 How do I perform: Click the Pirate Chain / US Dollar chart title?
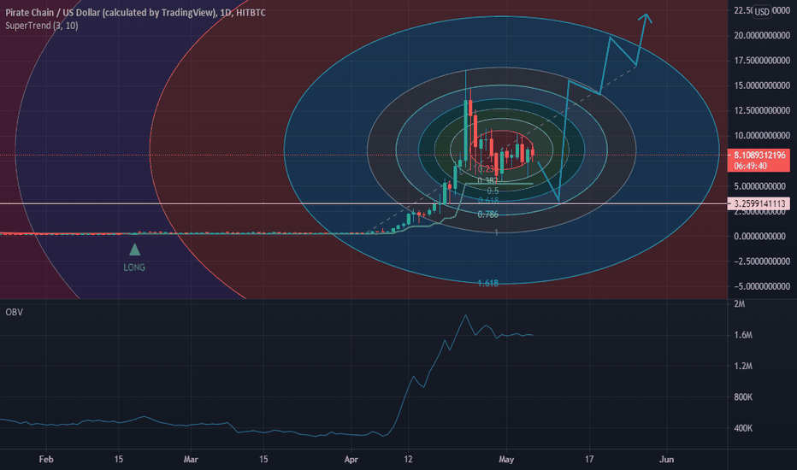[135, 13]
